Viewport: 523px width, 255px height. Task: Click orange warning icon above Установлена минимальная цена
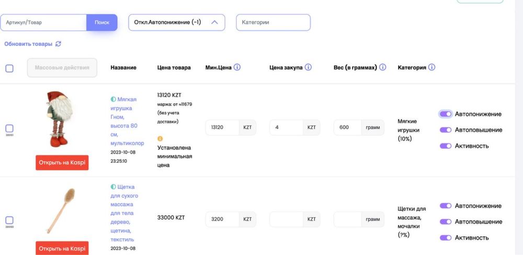click(160, 138)
